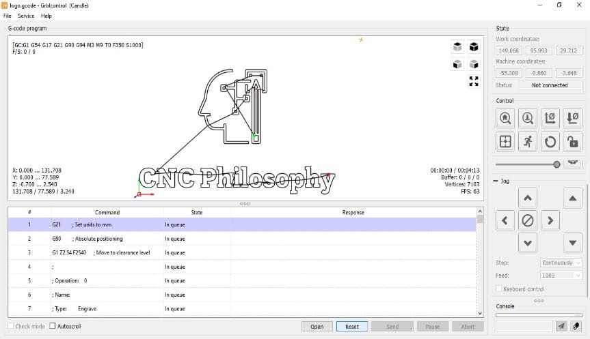Click the 'Not connected' status field
This screenshot has height=339, width=590.
(550, 85)
